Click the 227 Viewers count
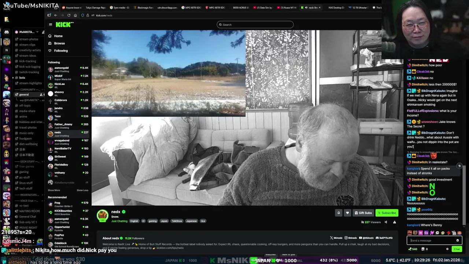 pyautogui.click(x=371, y=222)
